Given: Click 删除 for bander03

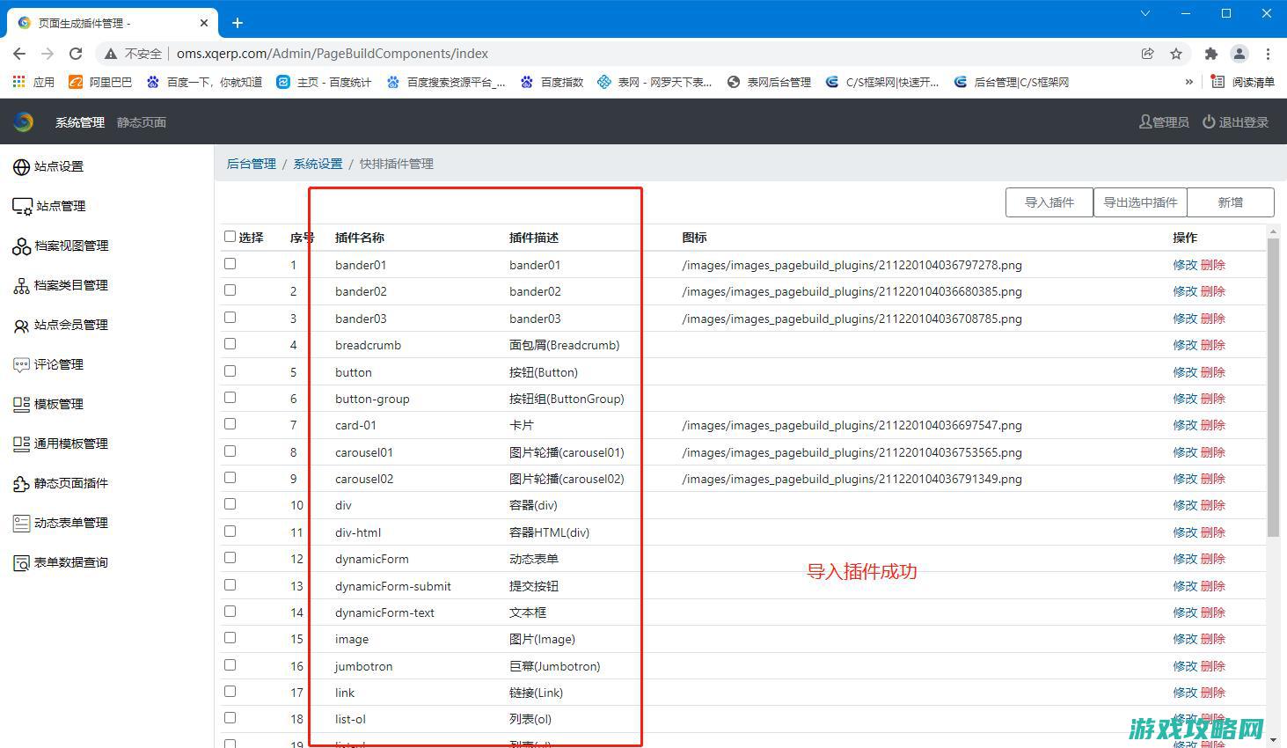Looking at the screenshot, I should pos(1213,319).
